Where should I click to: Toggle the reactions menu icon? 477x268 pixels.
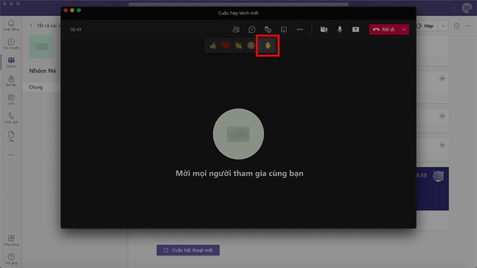point(268,29)
